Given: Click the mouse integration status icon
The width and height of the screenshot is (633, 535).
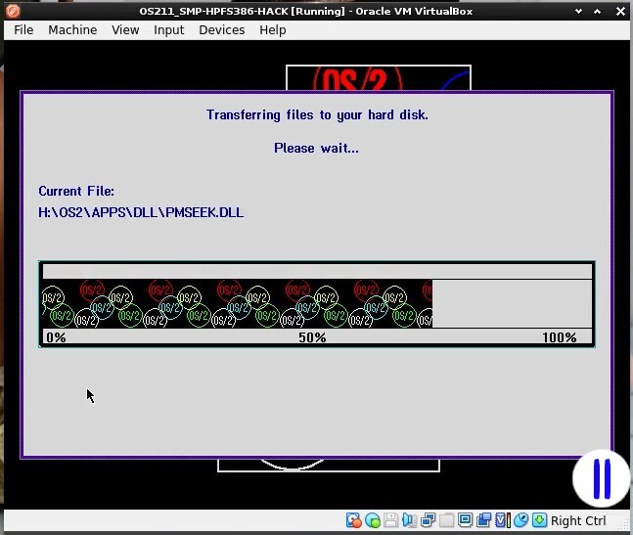Looking at the screenshot, I should [520, 520].
